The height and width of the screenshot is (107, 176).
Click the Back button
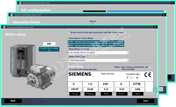tap(13, 101)
